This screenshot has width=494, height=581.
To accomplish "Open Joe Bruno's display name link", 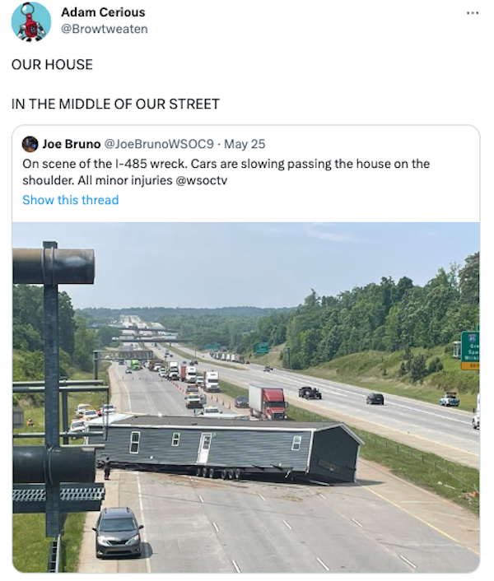I will tap(72, 144).
